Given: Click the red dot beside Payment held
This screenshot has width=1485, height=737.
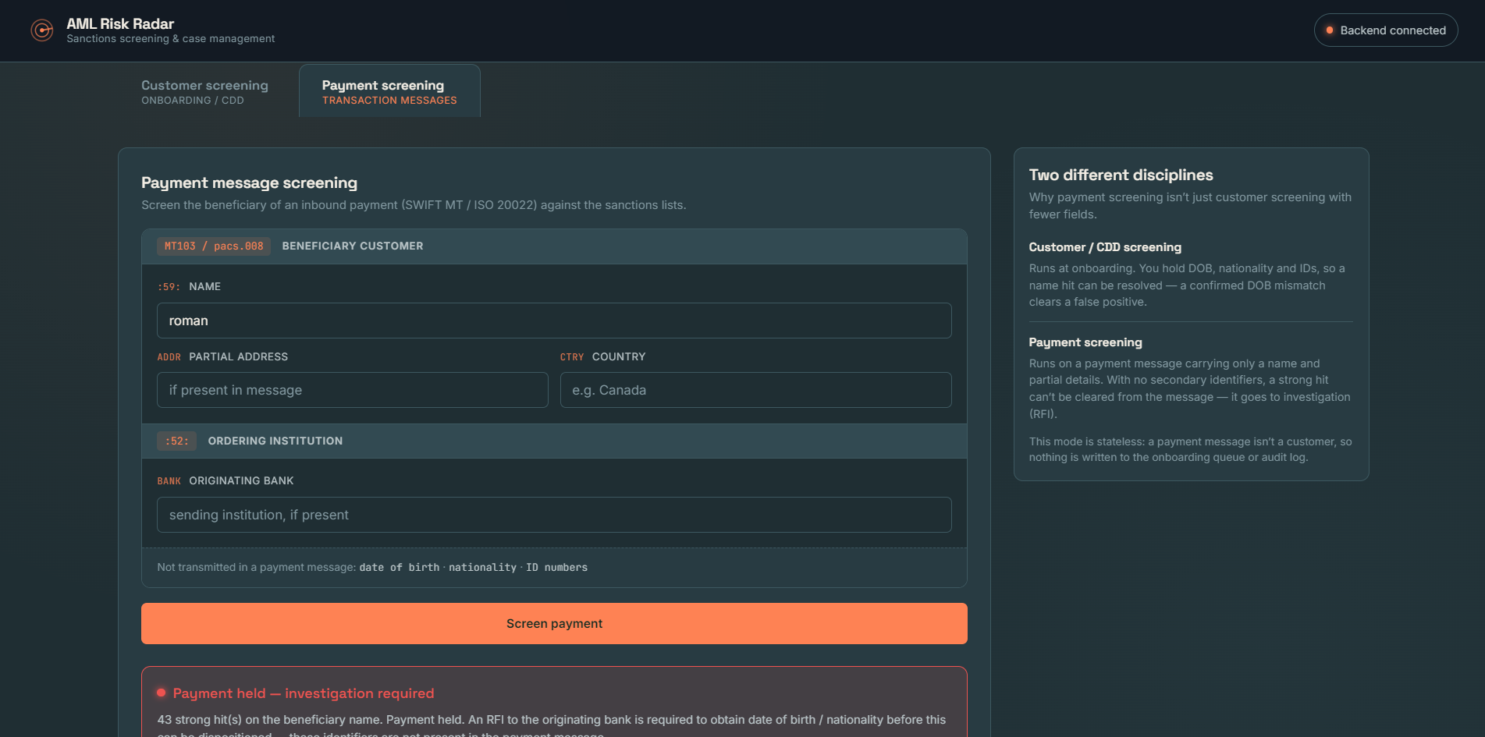Looking at the screenshot, I should pyautogui.click(x=162, y=693).
